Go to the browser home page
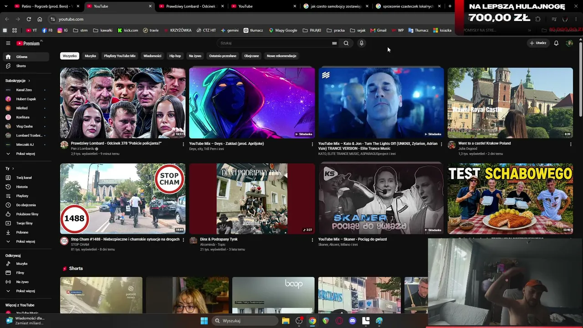The width and height of the screenshot is (583, 328). pos(40,19)
